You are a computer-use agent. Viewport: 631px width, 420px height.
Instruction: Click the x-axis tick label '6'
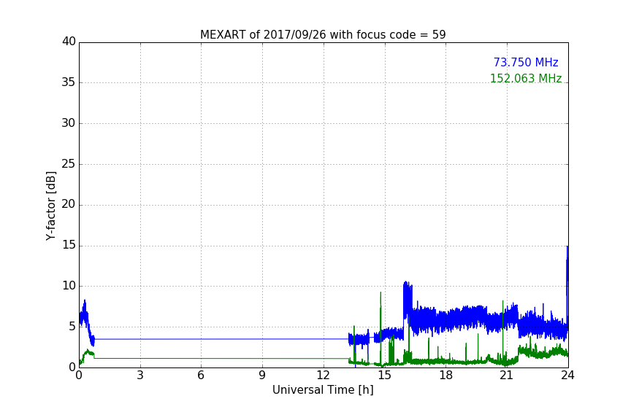click(x=201, y=376)
